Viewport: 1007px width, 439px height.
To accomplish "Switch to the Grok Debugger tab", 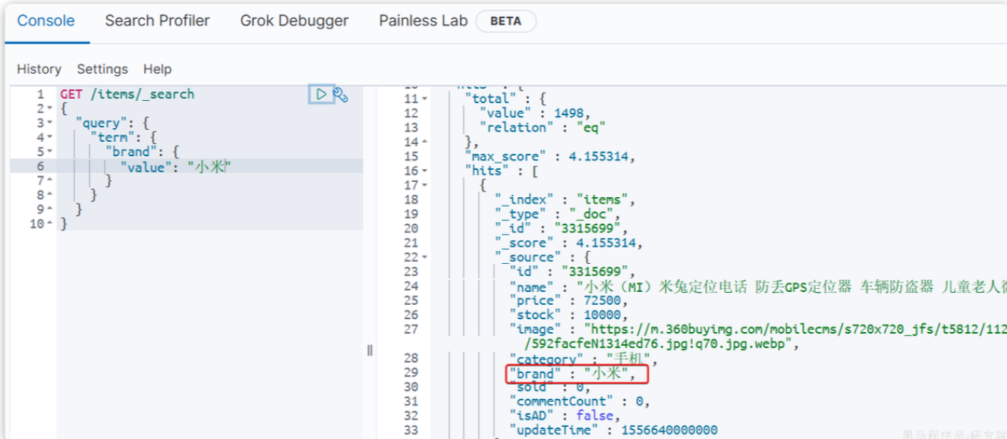I will click(294, 21).
